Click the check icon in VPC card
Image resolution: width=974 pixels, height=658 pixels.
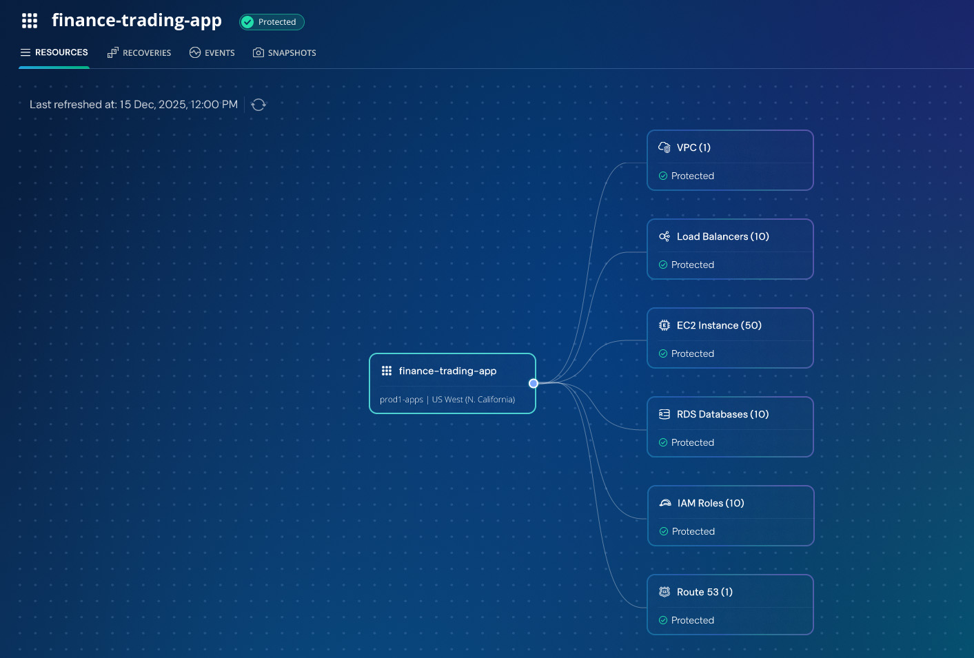[x=663, y=176]
